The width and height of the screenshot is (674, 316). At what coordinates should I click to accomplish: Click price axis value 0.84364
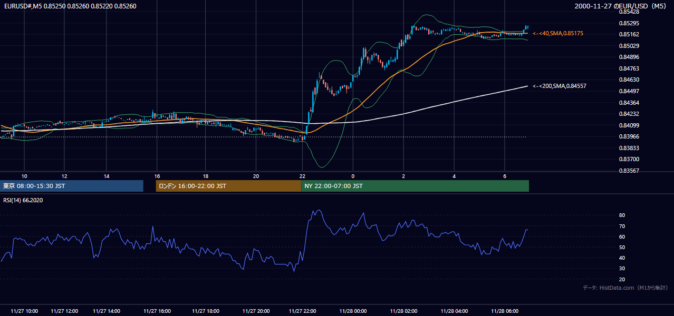[x=629, y=103]
